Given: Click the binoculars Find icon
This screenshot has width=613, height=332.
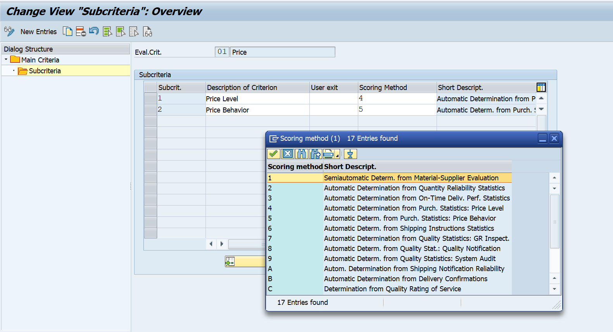Looking at the screenshot, I should pyautogui.click(x=302, y=154).
